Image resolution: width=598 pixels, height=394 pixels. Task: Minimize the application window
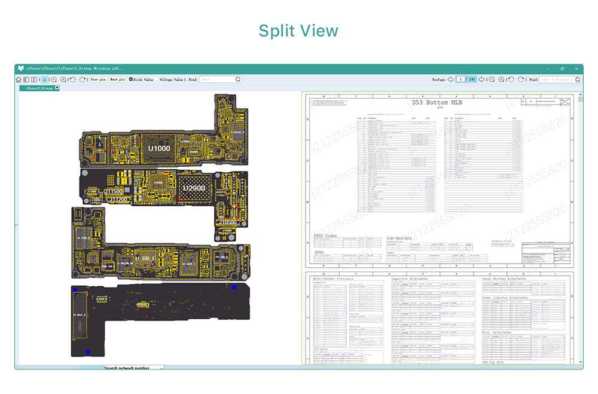tap(548, 69)
